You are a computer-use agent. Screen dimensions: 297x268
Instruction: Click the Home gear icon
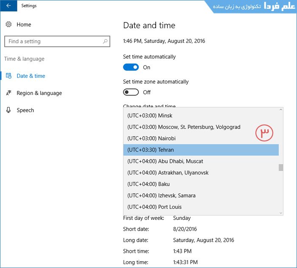8,25
